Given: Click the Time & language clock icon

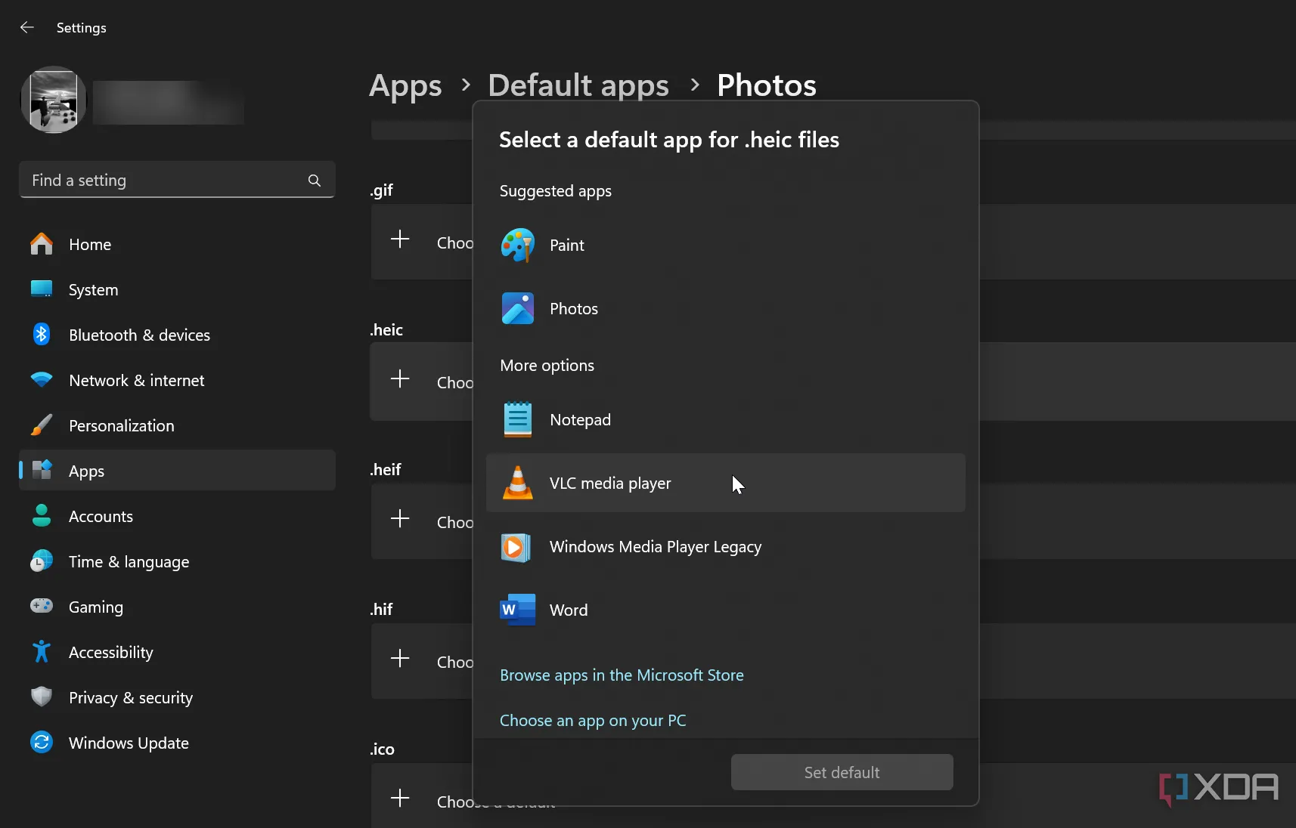Looking at the screenshot, I should 42,561.
